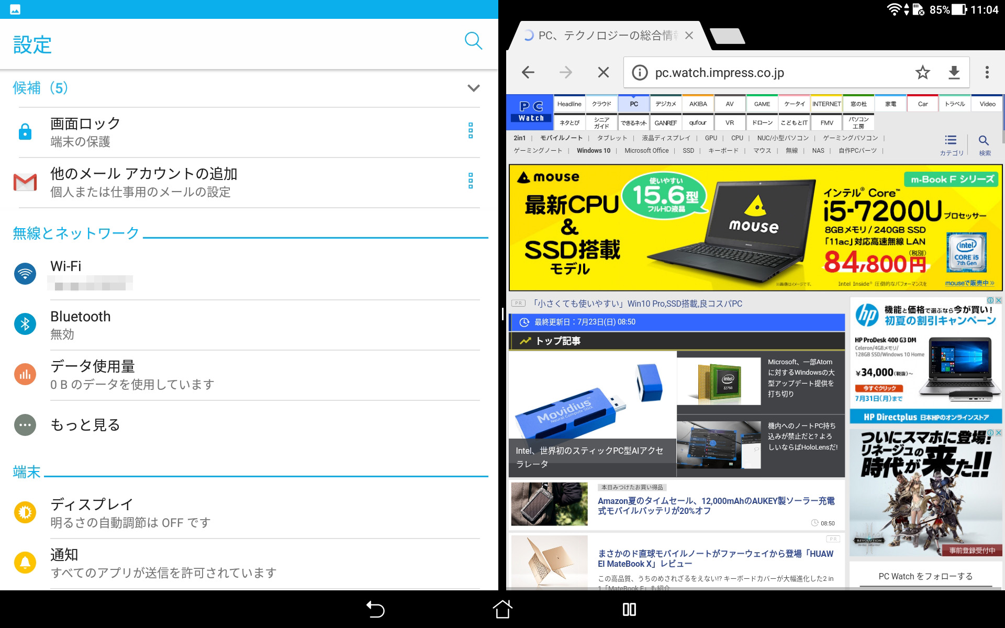Open ディスプレイ row 明るさの自動調節
Screen dimensions: 1005x628
pos(249,513)
